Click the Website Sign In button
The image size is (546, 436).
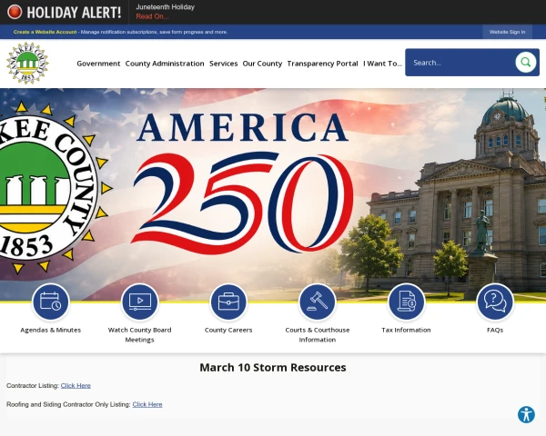(508, 32)
